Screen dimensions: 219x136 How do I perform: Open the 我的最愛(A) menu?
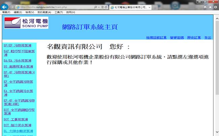point(44,12)
